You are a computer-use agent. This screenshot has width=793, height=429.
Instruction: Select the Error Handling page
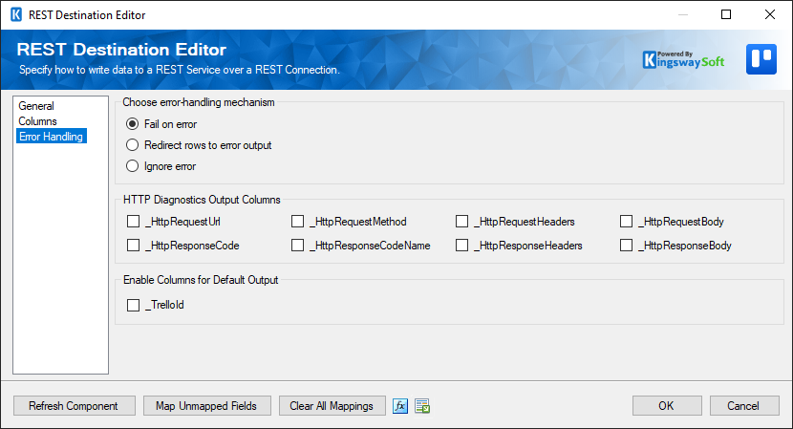[51, 136]
